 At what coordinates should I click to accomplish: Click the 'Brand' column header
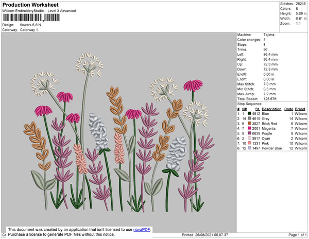click(x=300, y=109)
